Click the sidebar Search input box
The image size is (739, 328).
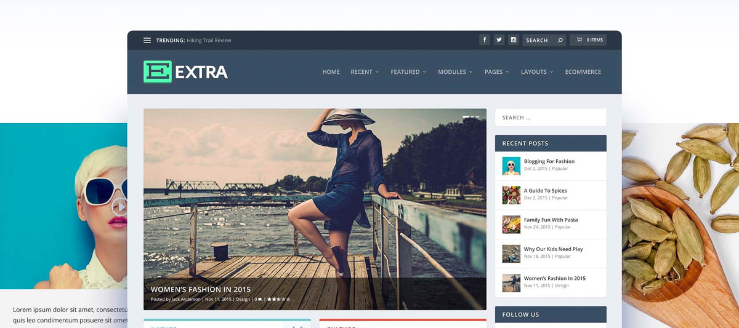pyautogui.click(x=551, y=118)
